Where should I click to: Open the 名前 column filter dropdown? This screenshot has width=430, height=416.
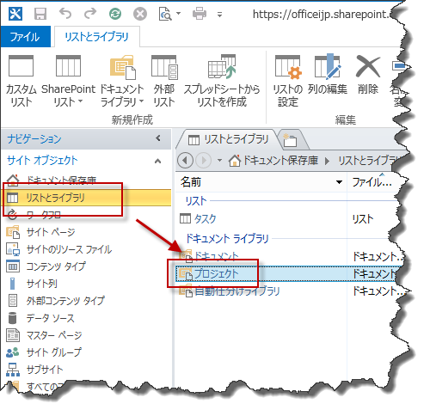[339, 182]
